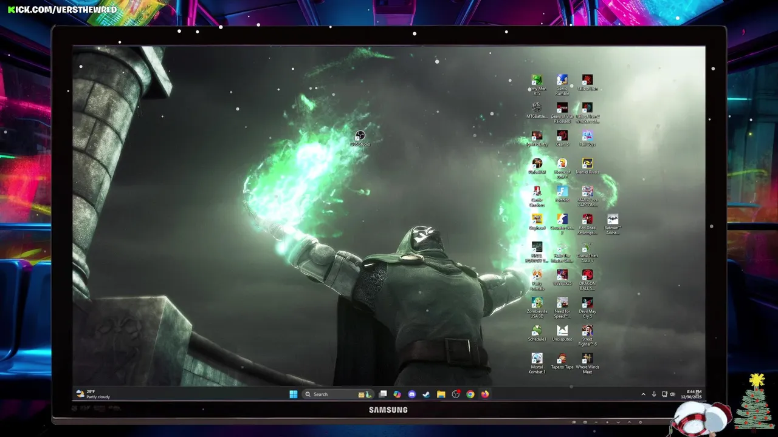Open the Tape to Tape shortcut

(x=562, y=361)
